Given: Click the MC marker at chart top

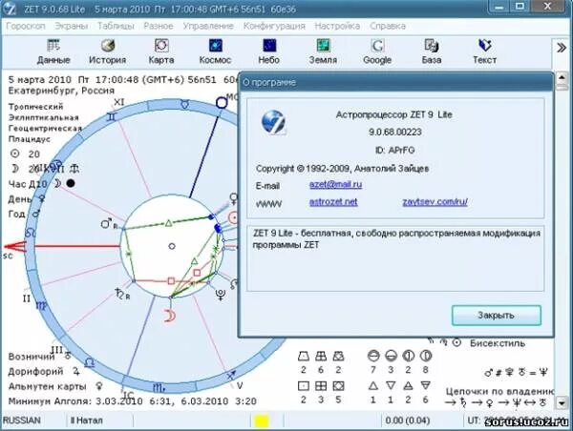Looking at the screenshot, I should (x=222, y=103).
